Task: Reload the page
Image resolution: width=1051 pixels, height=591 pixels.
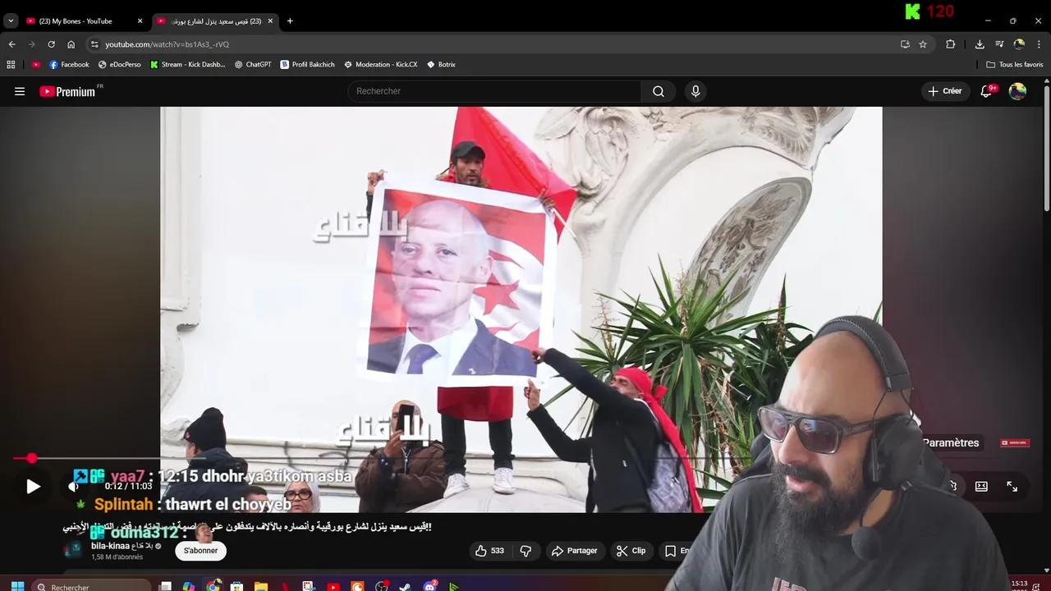Action: [x=51, y=44]
